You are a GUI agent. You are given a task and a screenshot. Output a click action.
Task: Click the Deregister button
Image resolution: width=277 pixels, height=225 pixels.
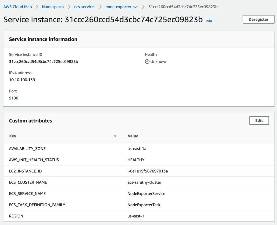tap(258, 19)
